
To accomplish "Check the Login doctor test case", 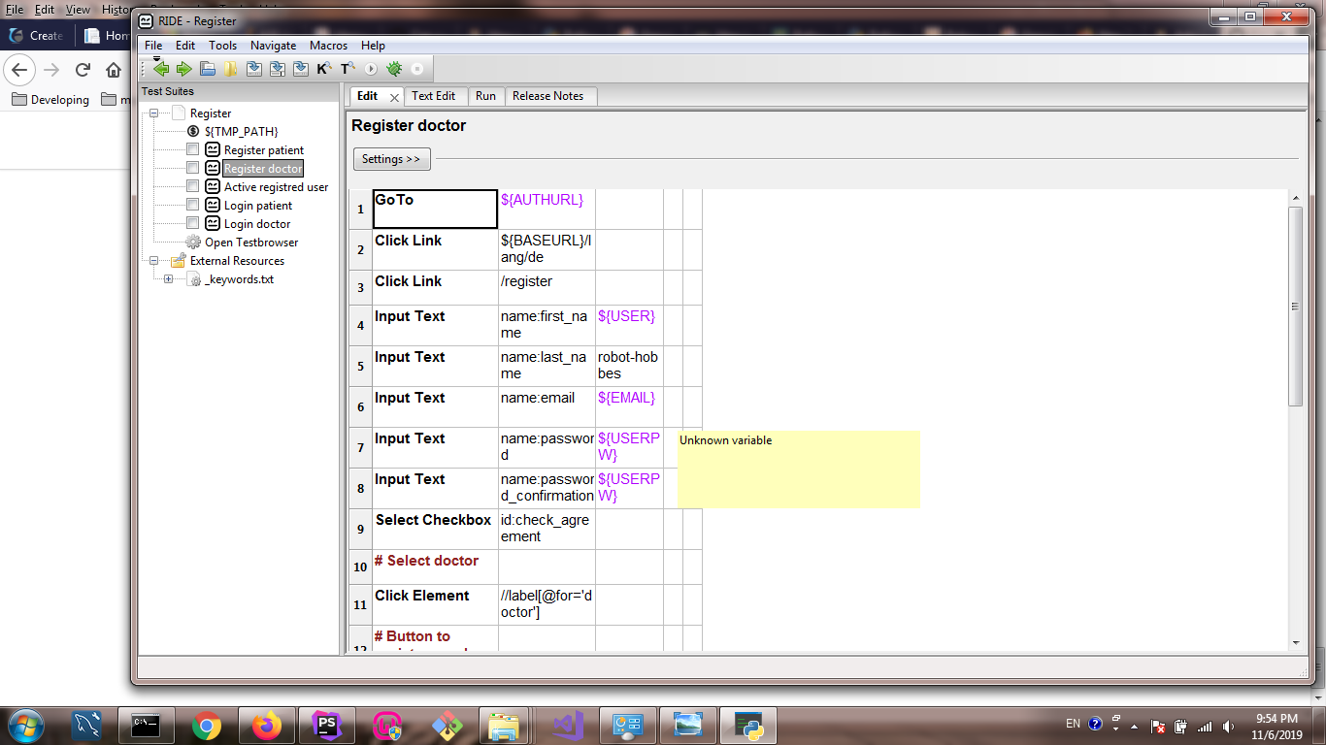I will [191, 223].
